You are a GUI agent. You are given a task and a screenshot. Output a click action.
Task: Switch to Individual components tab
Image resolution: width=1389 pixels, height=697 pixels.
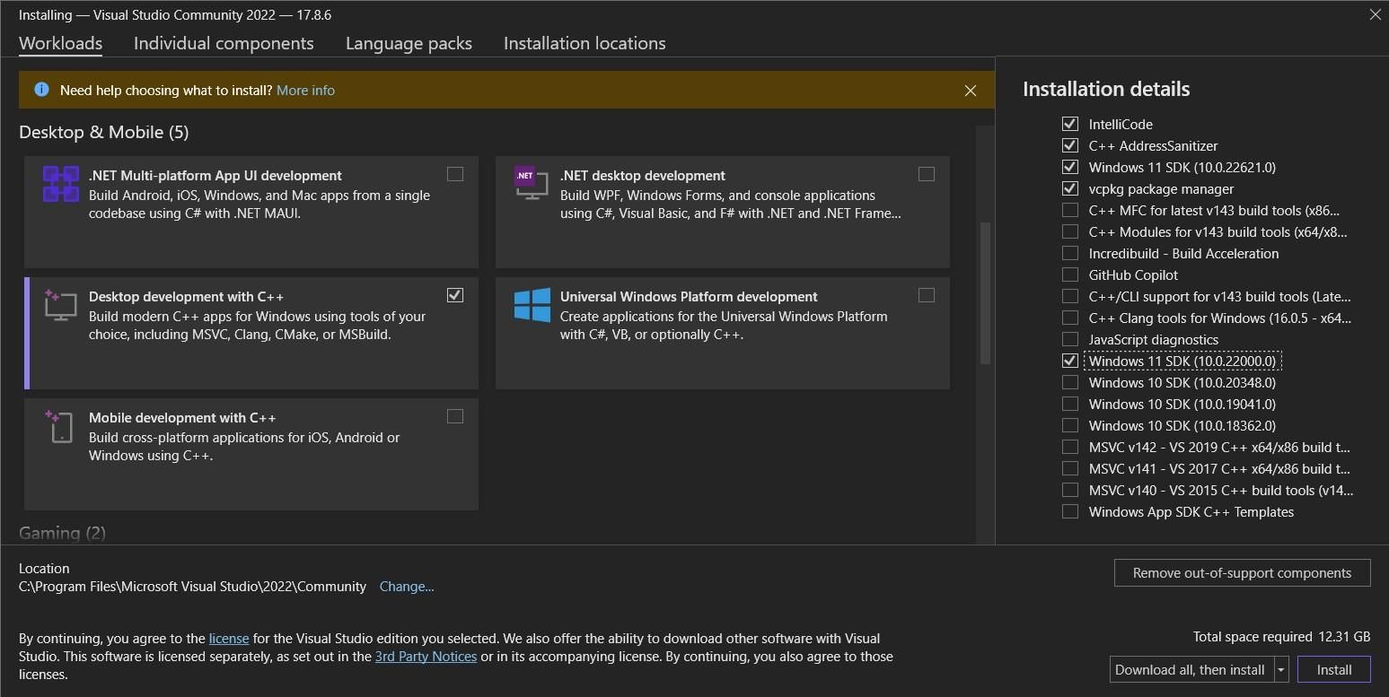pos(224,43)
